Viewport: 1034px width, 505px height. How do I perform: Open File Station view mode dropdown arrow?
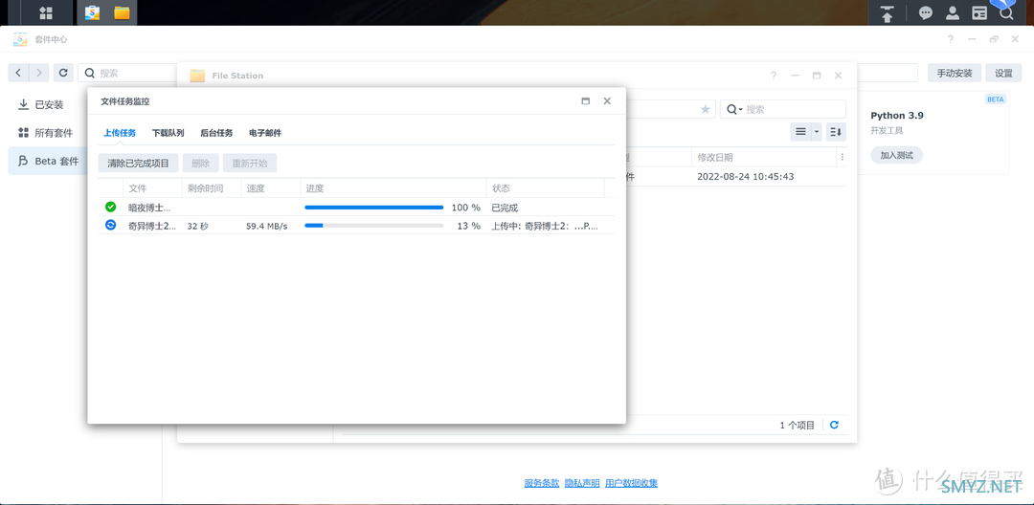click(817, 132)
